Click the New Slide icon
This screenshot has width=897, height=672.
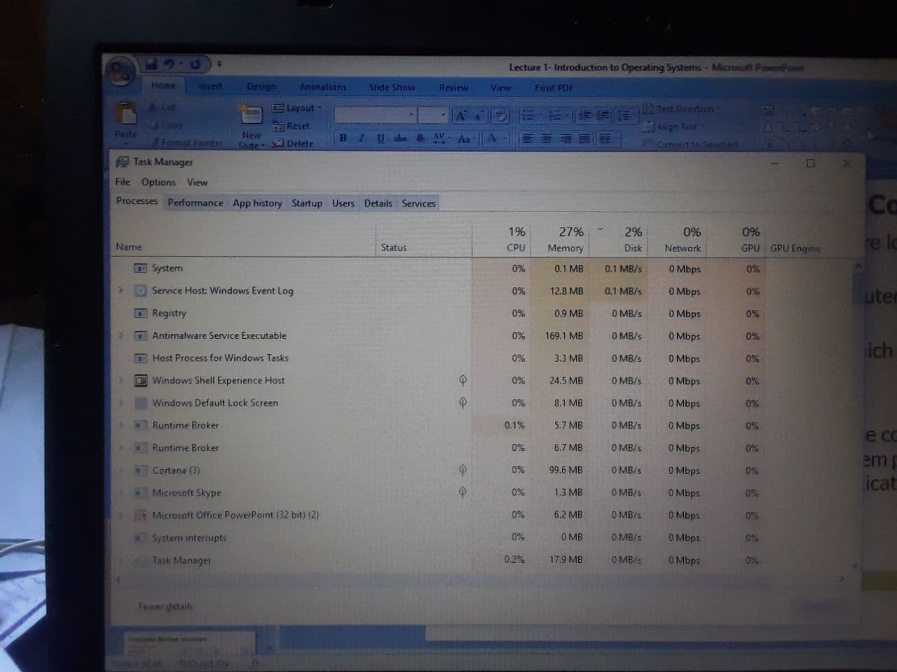251,114
